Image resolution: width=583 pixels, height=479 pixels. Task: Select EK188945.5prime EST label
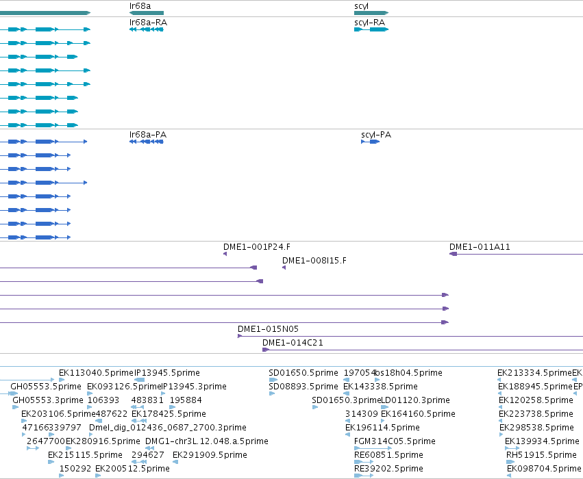(536, 386)
